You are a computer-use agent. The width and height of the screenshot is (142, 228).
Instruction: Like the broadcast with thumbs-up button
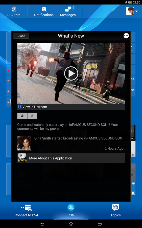pos(22,116)
